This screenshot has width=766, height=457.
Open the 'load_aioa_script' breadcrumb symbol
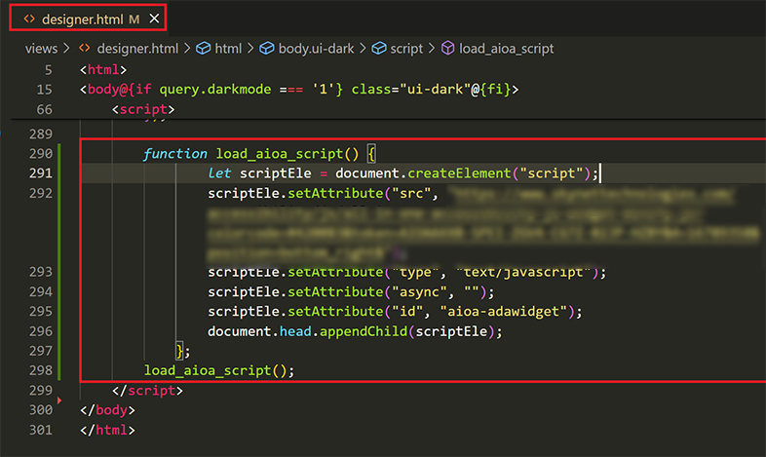click(x=506, y=49)
